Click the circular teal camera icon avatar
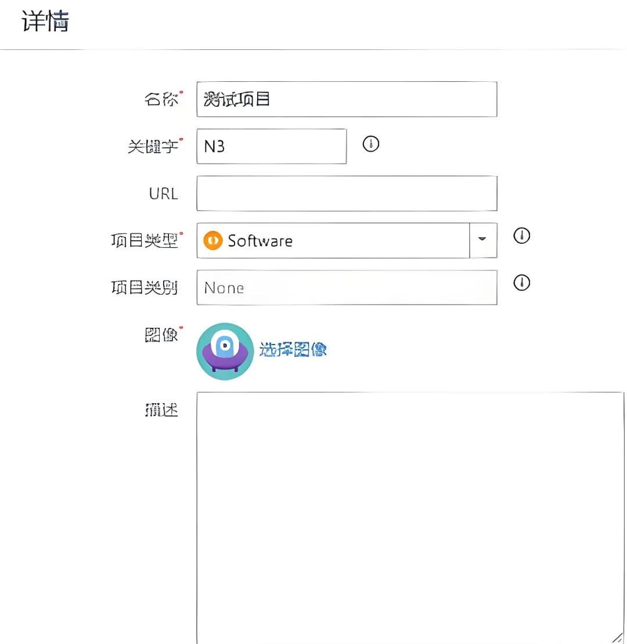627x644 pixels. [x=225, y=350]
